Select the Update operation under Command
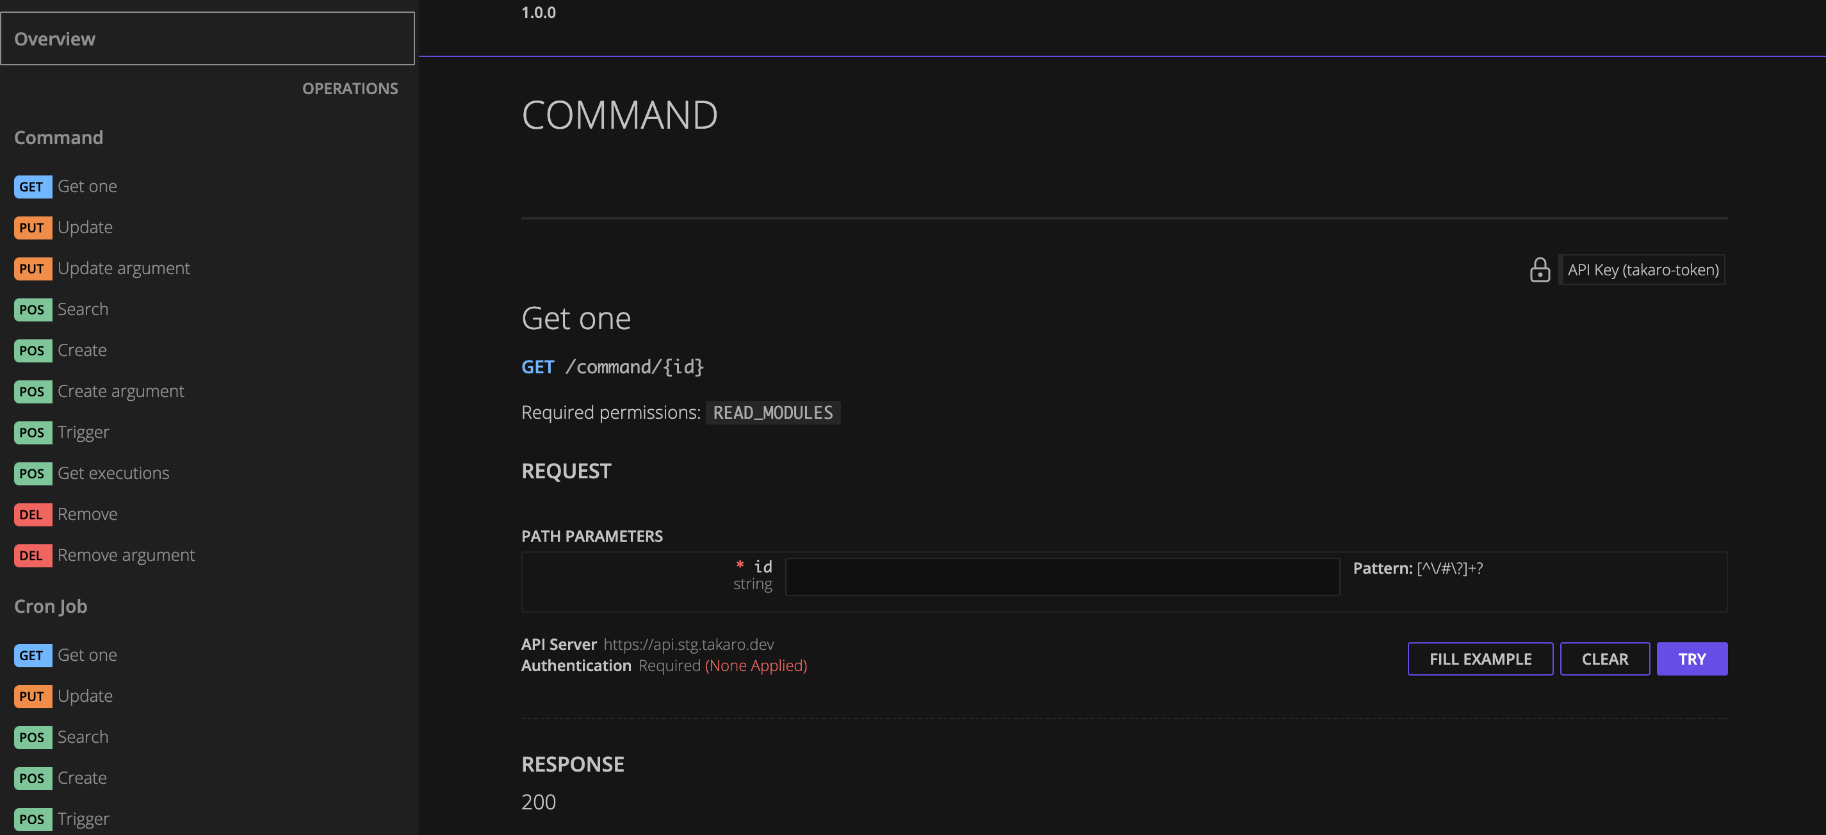Viewport: 1826px width, 835px height. click(85, 227)
